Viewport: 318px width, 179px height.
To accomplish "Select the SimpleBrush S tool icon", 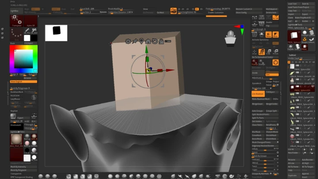I will (305, 40).
